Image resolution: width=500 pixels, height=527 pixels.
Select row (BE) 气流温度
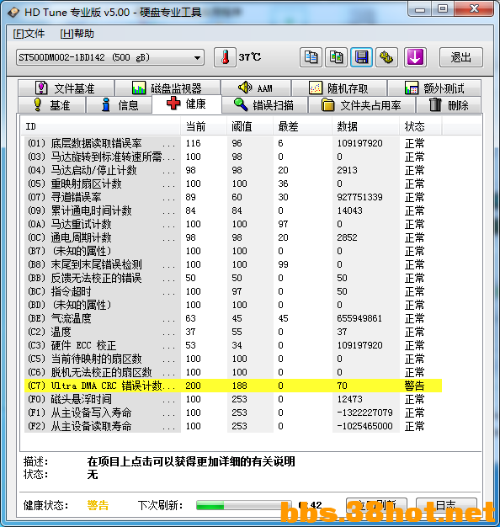click(233, 318)
